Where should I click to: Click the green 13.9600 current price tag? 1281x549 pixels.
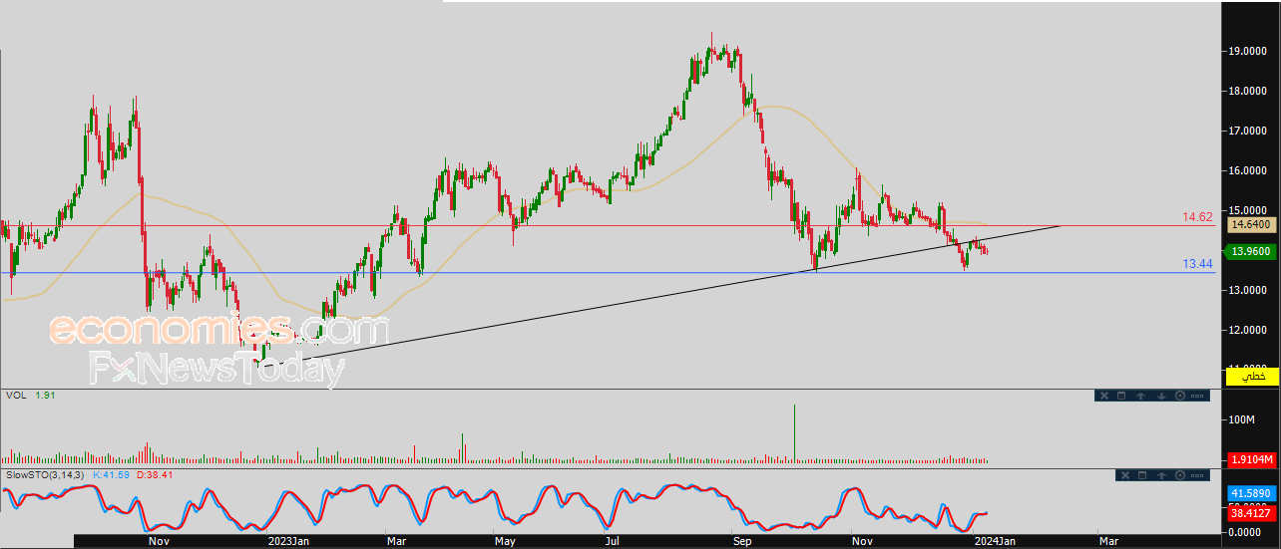pos(1251,251)
